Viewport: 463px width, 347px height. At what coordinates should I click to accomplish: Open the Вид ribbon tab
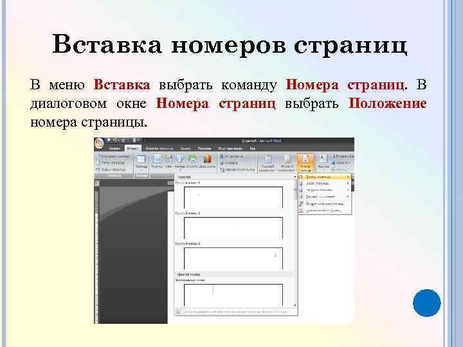coord(253,148)
